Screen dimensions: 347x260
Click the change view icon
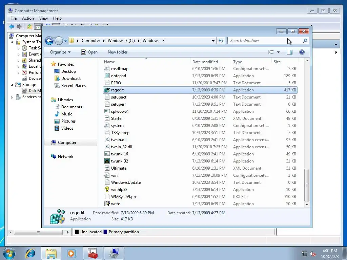point(271,52)
